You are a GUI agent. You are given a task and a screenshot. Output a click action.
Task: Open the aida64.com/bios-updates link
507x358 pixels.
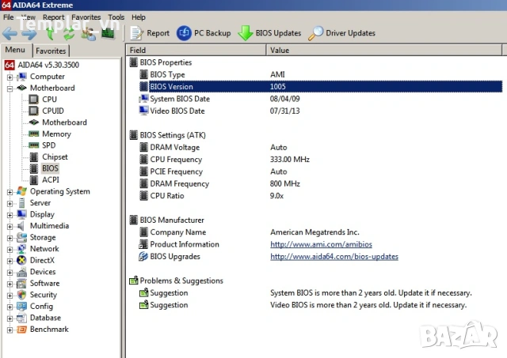point(334,257)
